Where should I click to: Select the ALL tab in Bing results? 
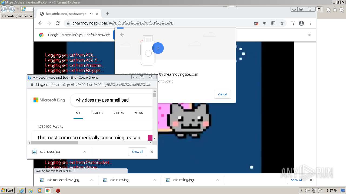coord(78,113)
